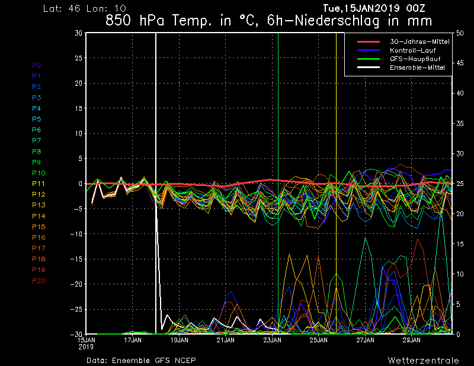Viewport: 474px width, 366px height.
Task: Click the 'Tue,15JAN2019 00Z' run date
Action: [x=374, y=8]
